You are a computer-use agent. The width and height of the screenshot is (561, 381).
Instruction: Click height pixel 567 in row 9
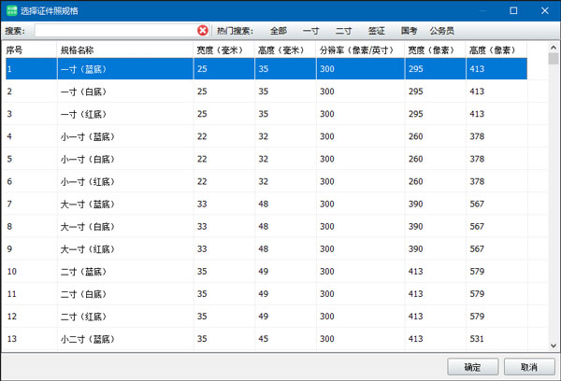(x=477, y=249)
